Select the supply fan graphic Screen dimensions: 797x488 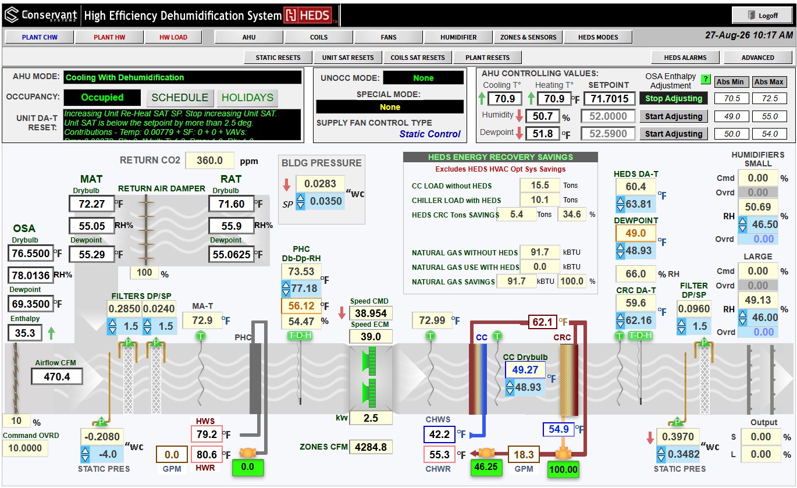[371, 378]
